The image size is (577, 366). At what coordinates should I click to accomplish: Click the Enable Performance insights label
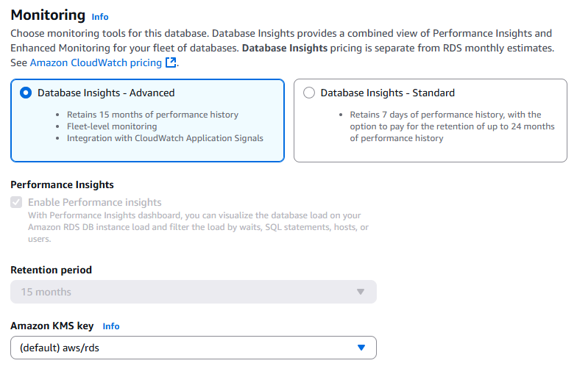(95, 202)
